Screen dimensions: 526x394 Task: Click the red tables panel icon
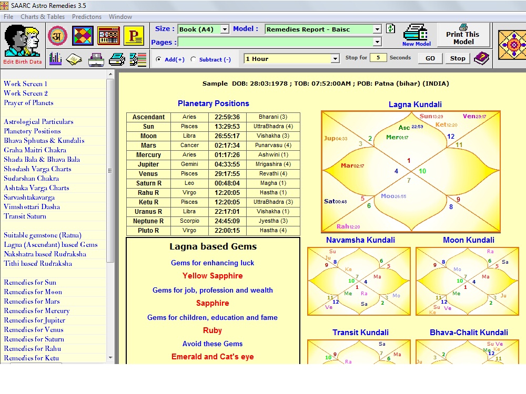point(108,36)
